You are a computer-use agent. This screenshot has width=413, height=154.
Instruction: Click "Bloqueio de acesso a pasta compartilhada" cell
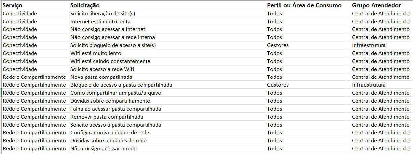point(121,85)
